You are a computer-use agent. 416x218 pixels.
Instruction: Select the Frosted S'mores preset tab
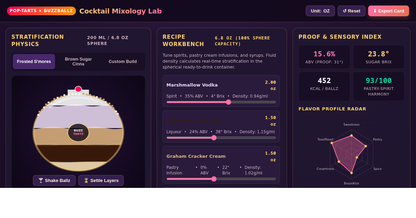pos(34,62)
